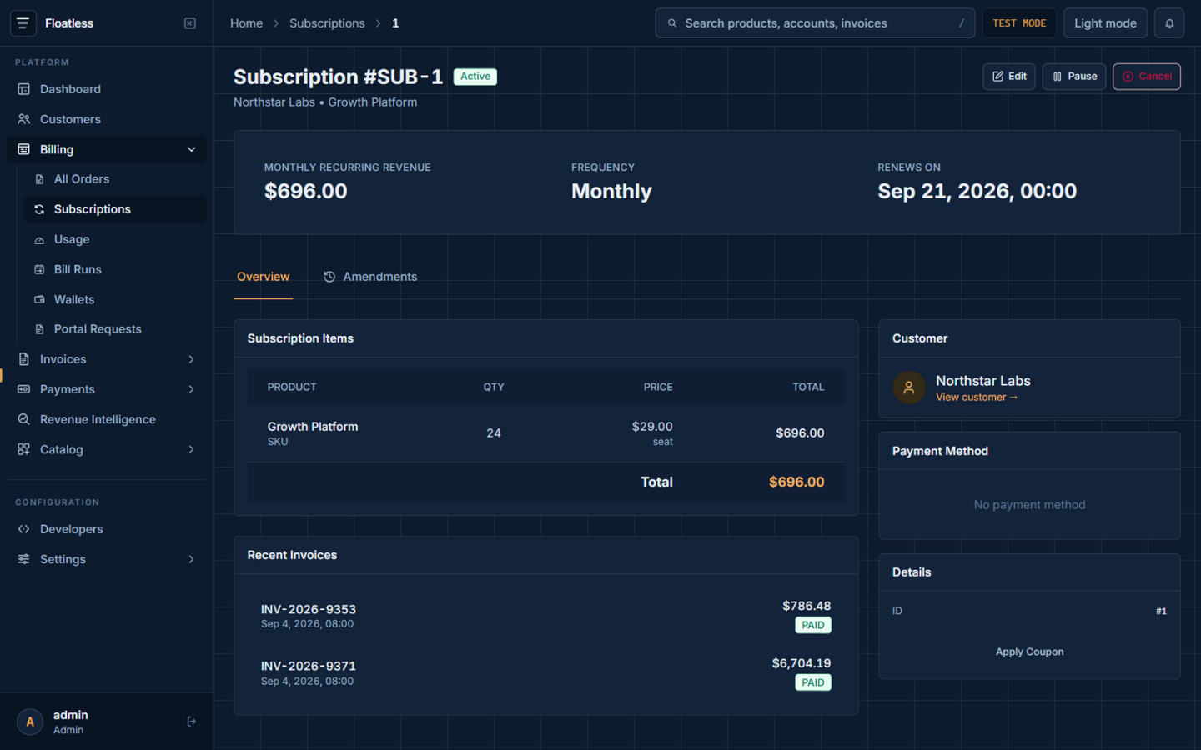The height and width of the screenshot is (750, 1201).
Task: Click the Bill Runs calendar icon
Action: (x=39, y=269)
